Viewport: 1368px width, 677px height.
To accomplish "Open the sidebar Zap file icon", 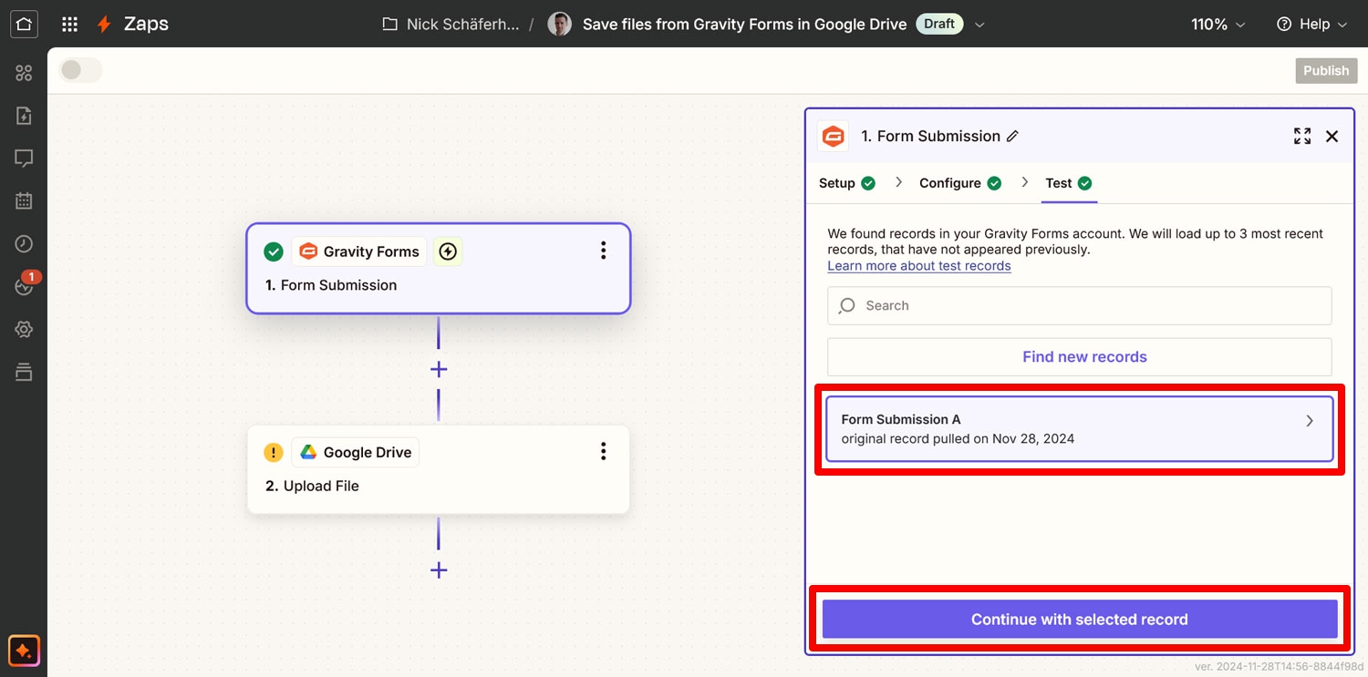I will click(x=24, y=116).
